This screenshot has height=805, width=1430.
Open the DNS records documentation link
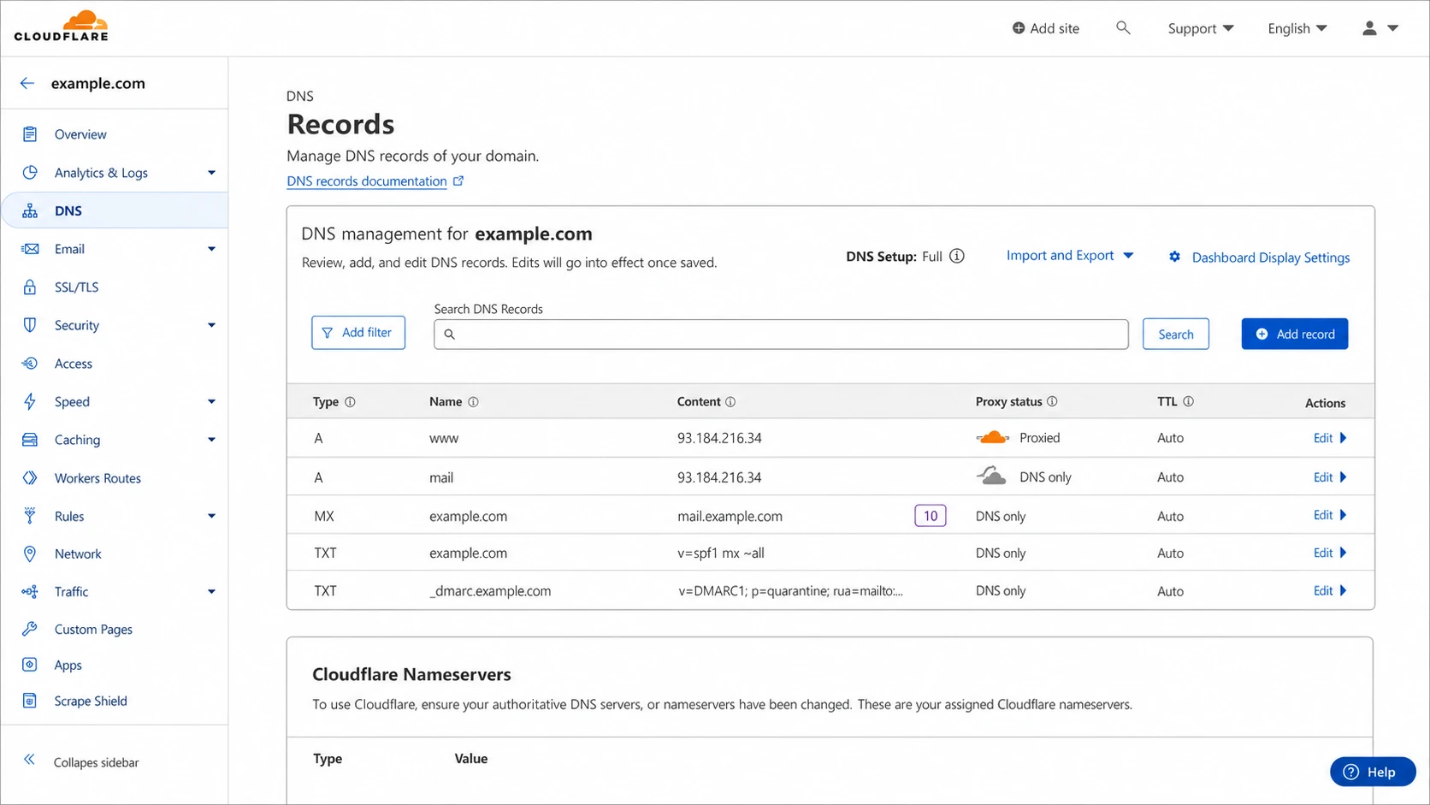375,181
